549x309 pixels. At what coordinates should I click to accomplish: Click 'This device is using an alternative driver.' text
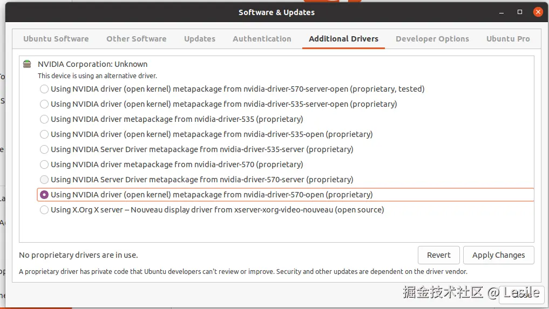pyautogui.click(x=97, y=75)
